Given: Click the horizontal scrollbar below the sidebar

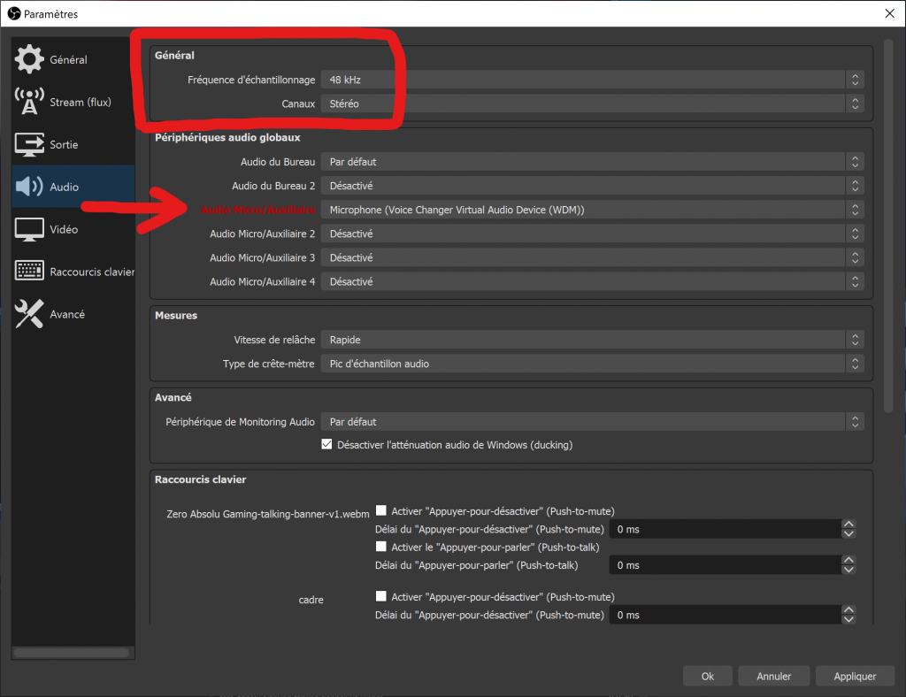Looking at the screenshot, I should pos(73,652).
